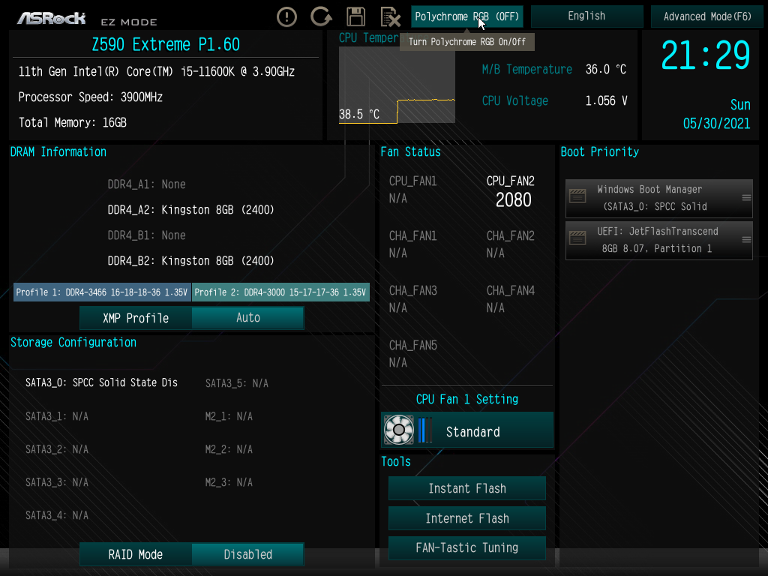This screenshot has height=576, width=768.
Task: Click M2_3: N/A entry
Action: [x=229, y=482]
